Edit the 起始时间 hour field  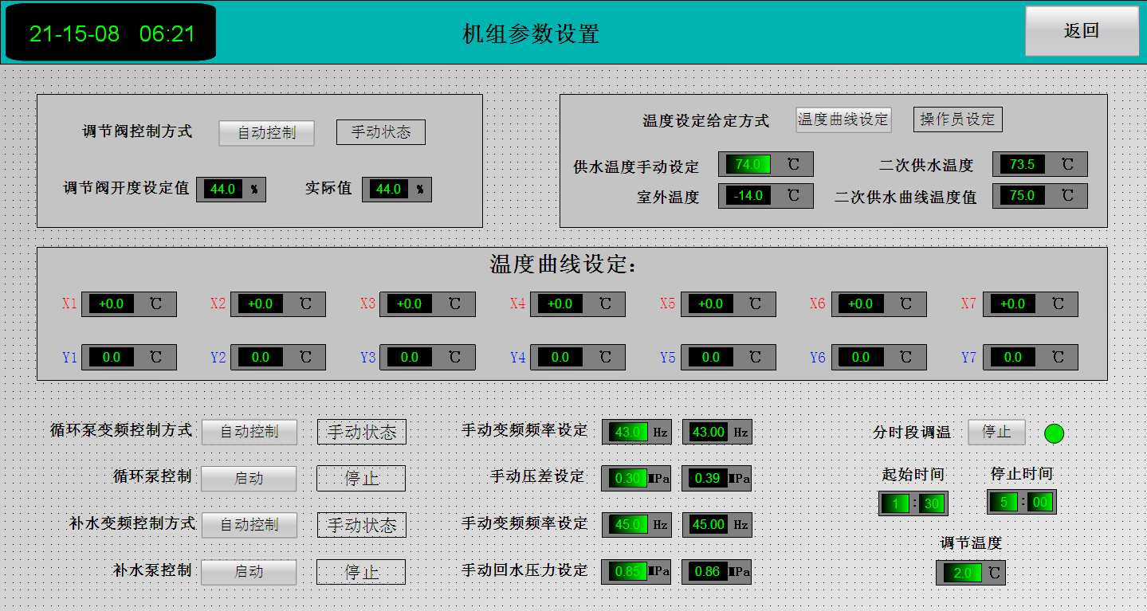(x=897, y=503)
